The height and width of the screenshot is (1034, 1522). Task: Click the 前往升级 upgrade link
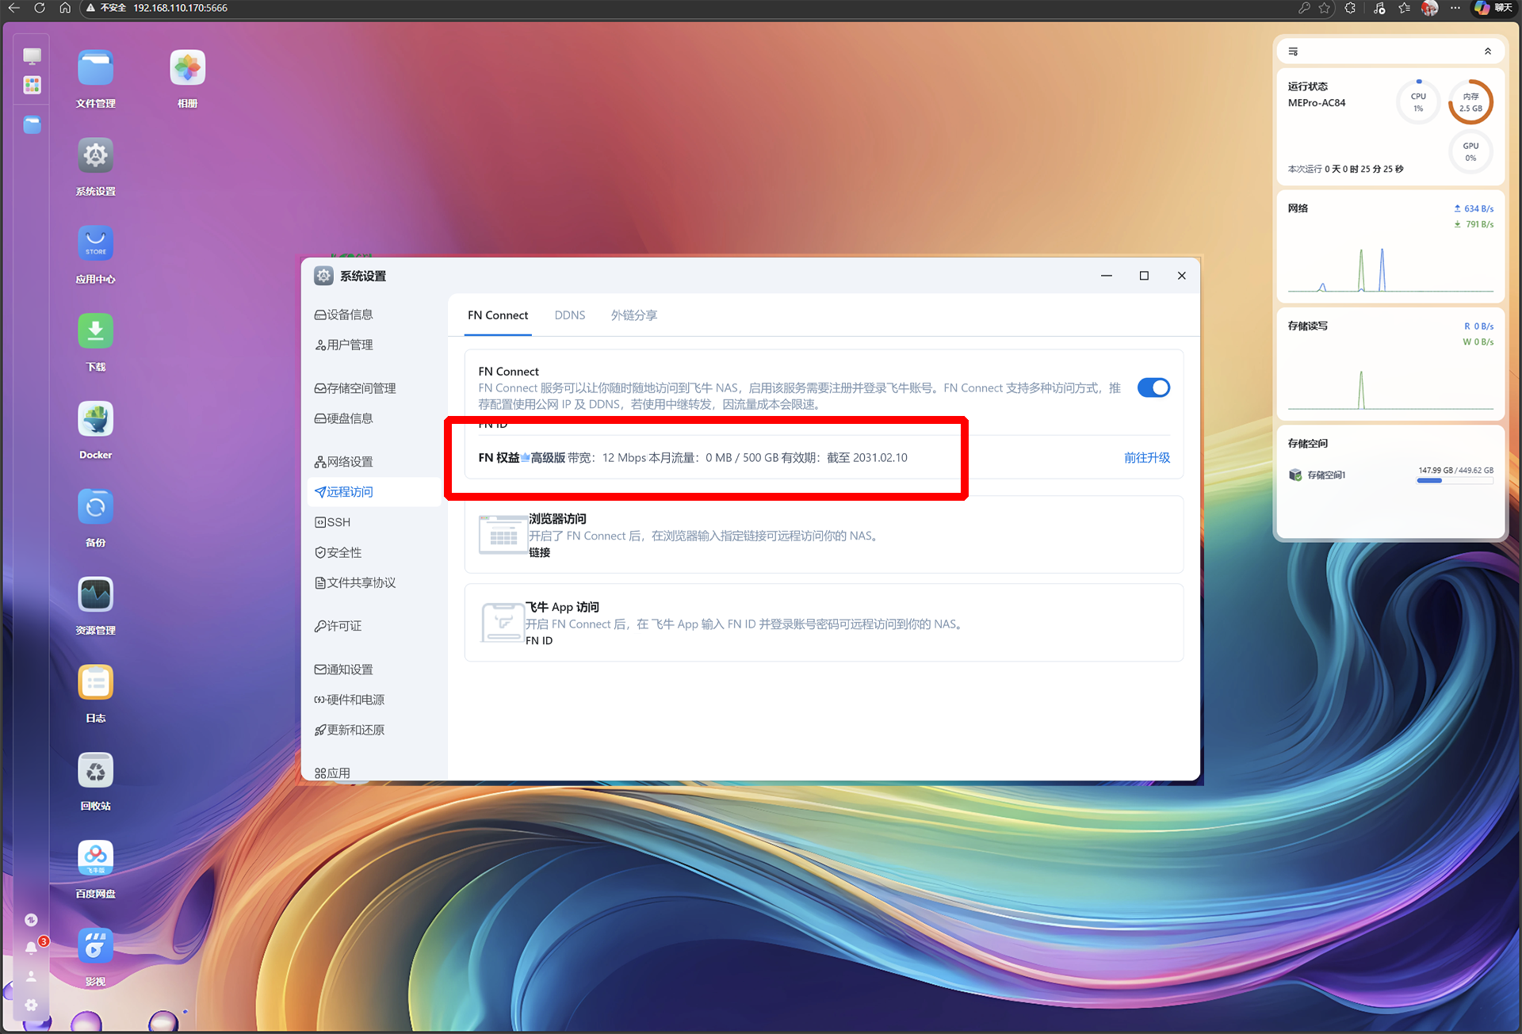click(x=1146, y=458)
